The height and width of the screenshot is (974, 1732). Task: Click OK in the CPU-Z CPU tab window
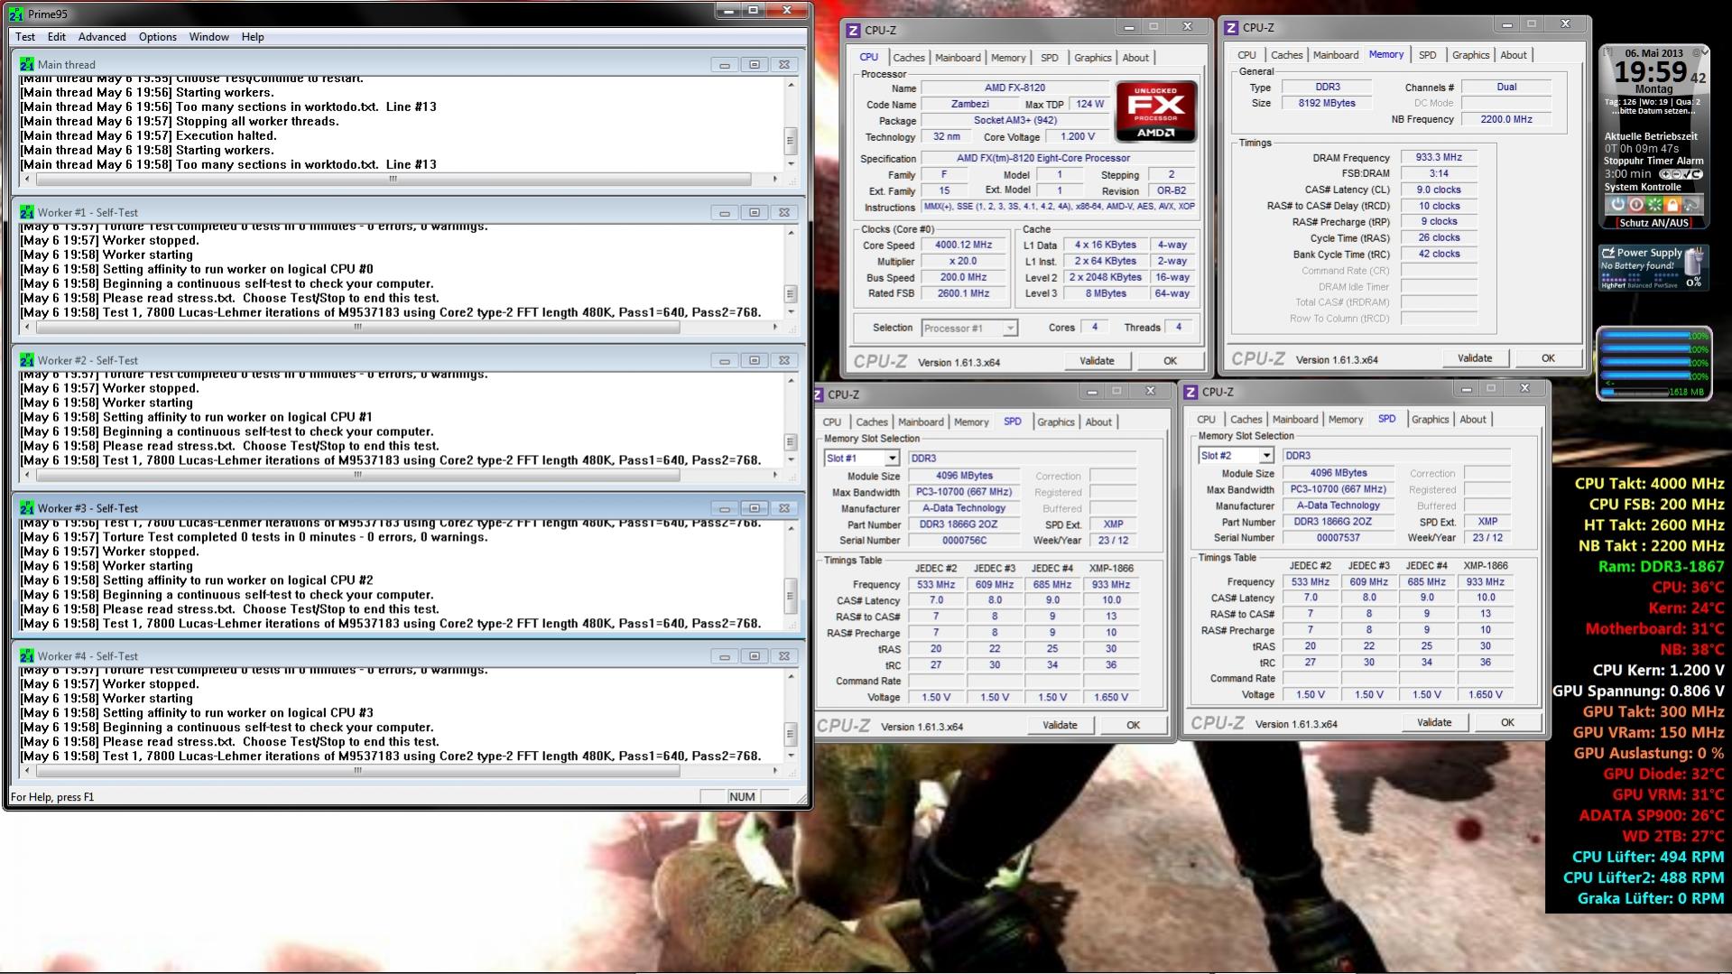[x=1170, y=361]
